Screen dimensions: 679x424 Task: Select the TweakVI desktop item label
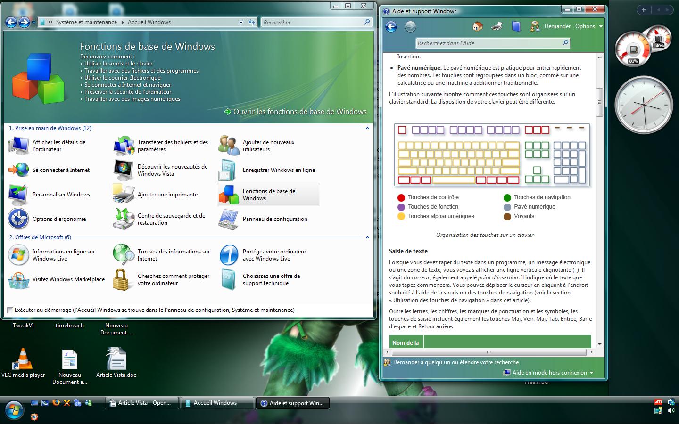[23, 326]
